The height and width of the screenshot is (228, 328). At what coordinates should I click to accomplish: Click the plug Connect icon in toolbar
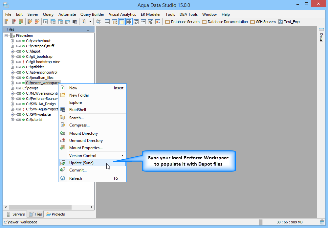(x=30, y=22)
